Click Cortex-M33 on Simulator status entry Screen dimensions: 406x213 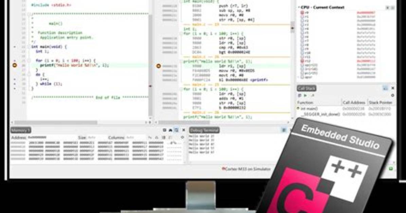click(246, 169)
